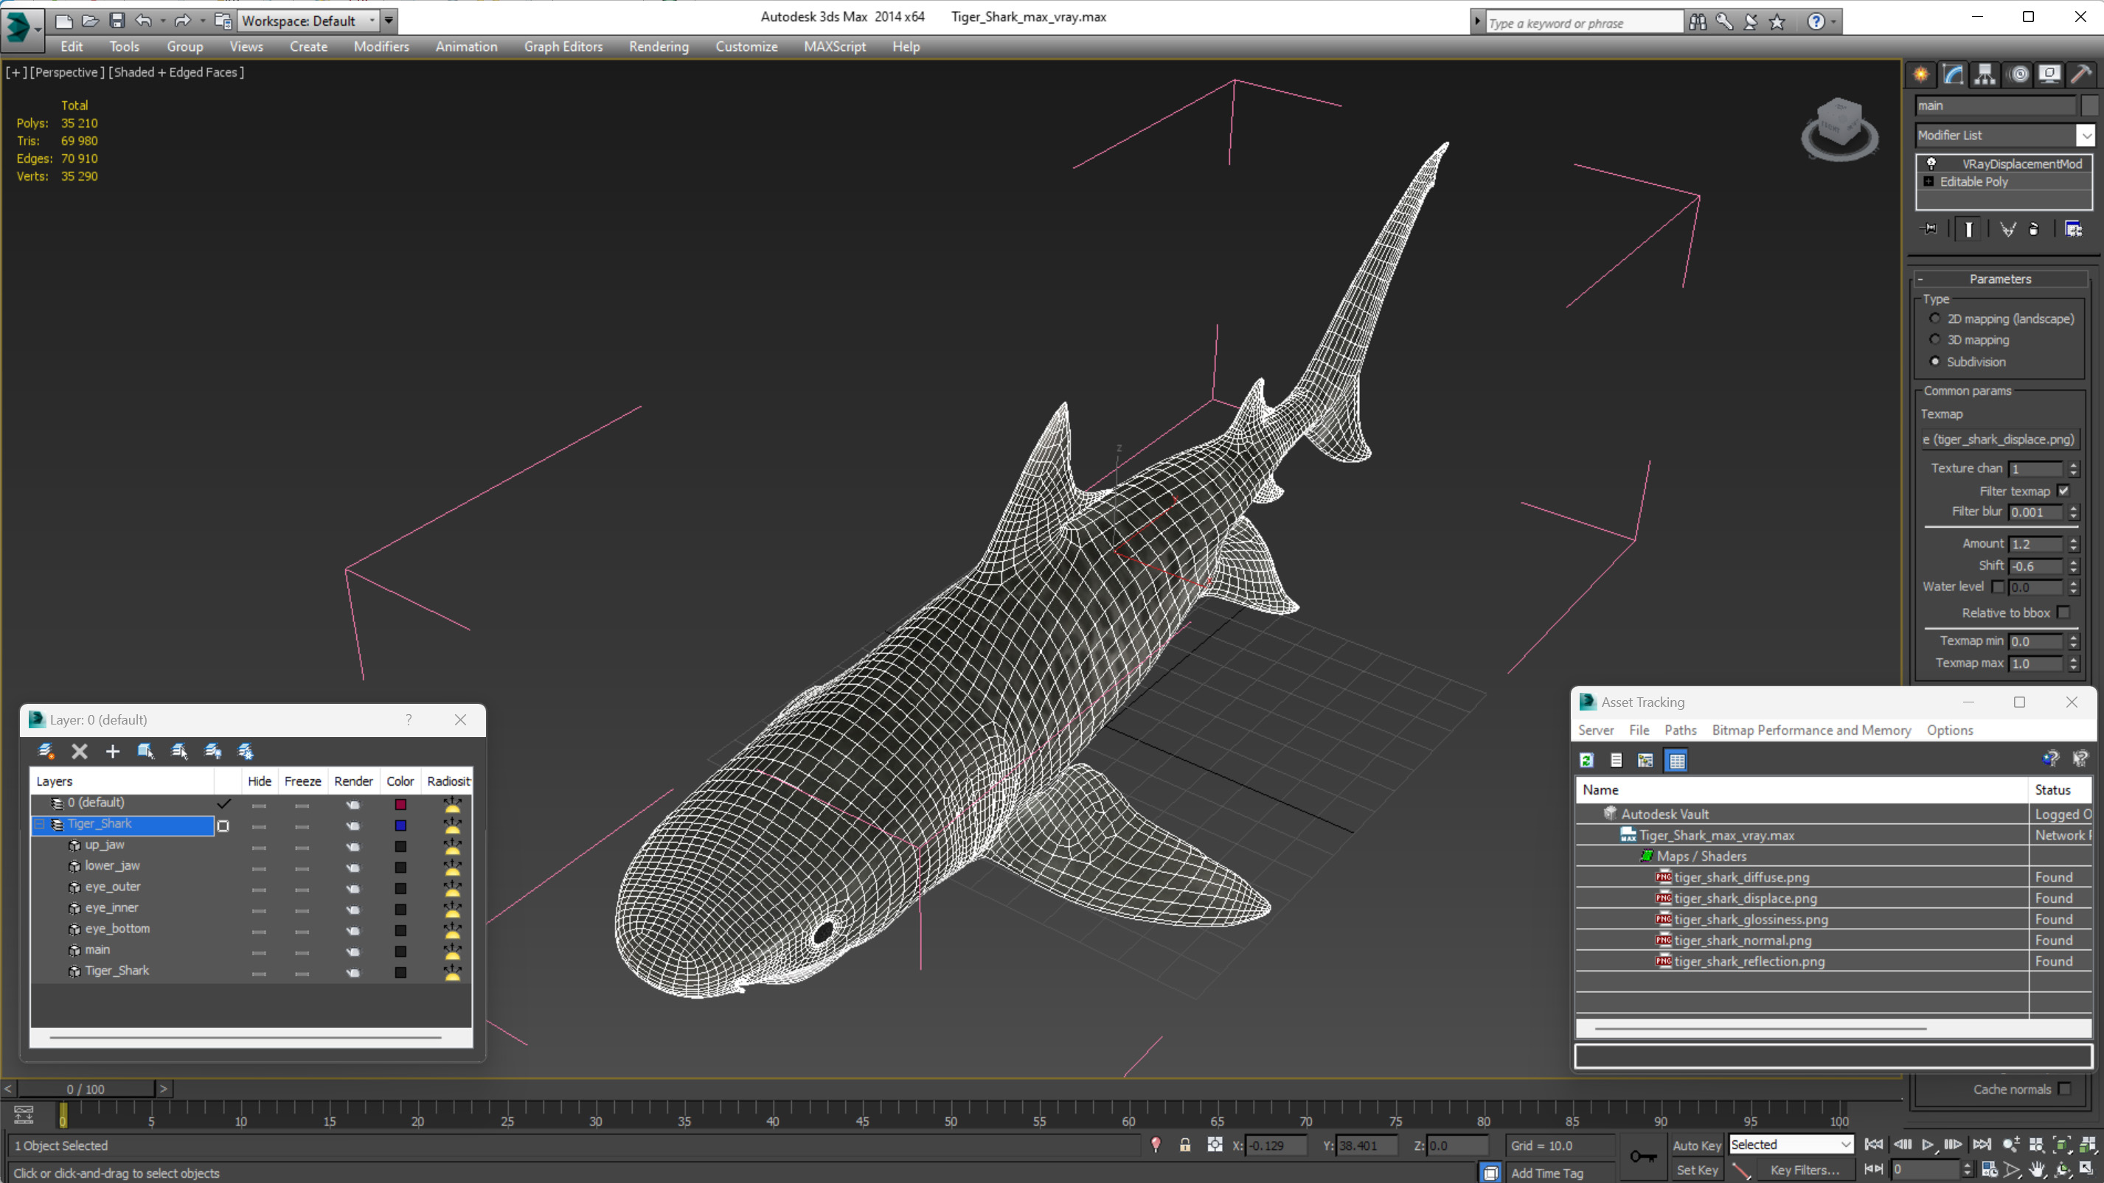This screenshot has height=1183, width=2104.
Task: Open Workspace Default dropdown
Action: pyautogui.click(x=308, y=21)
